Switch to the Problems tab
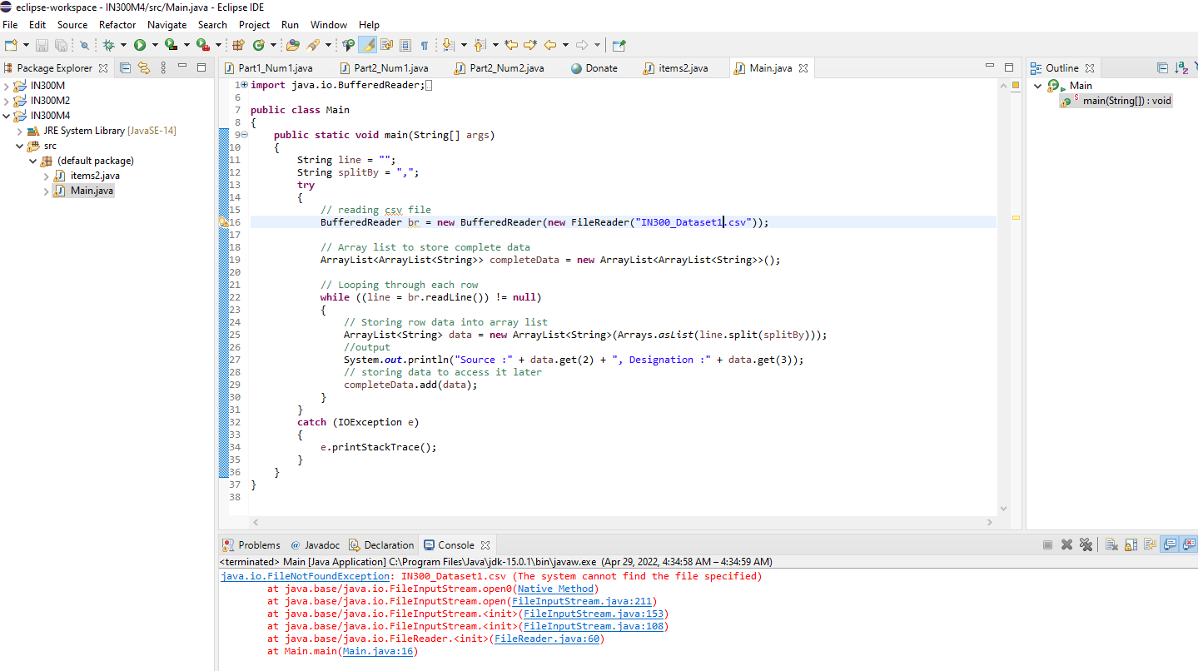This screenshot has width=1198, height=671. pos(252,545)
